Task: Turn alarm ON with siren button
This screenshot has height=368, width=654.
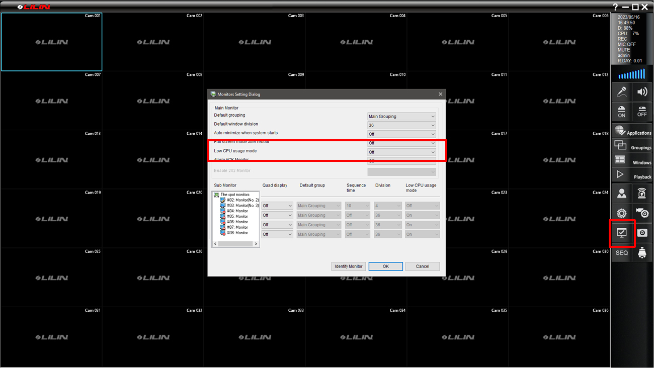Action: [622, 112]
